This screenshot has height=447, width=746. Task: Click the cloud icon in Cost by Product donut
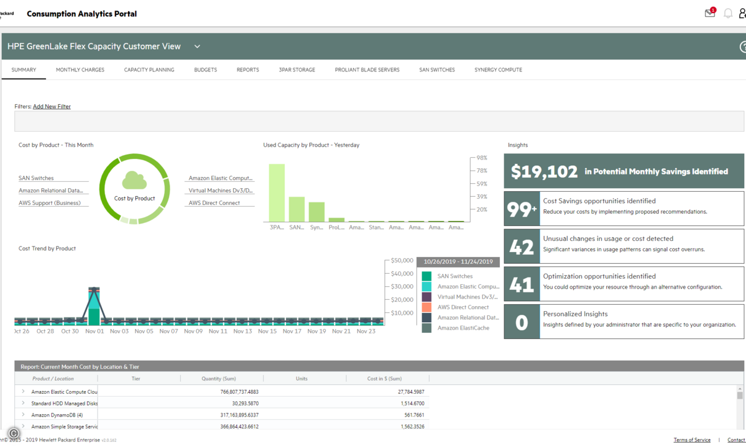[134, 180]
